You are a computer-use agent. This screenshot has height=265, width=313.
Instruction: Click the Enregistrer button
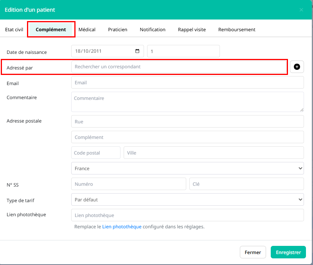(x=288, y=252)
